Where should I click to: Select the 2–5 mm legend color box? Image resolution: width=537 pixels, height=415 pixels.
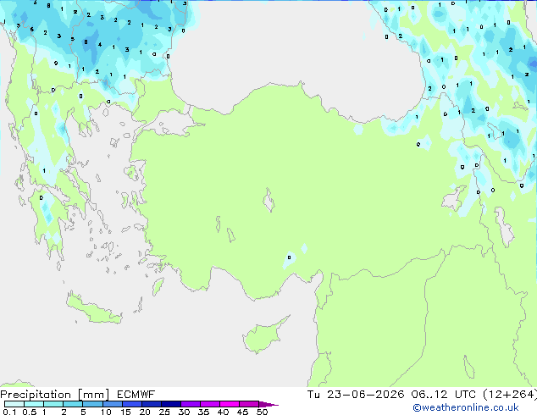click(73, 404)
